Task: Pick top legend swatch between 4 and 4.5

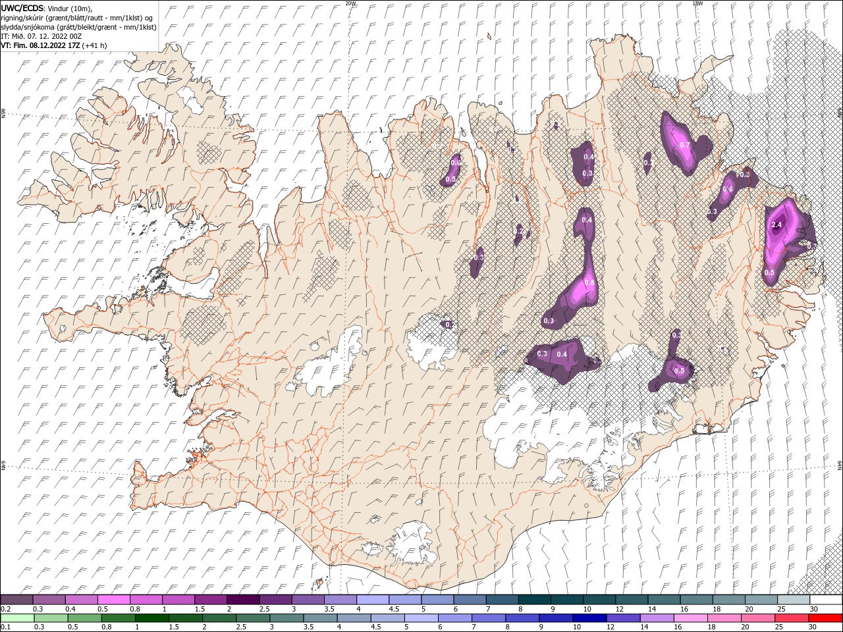Action: pyautogui.click(x=373, y=600)
